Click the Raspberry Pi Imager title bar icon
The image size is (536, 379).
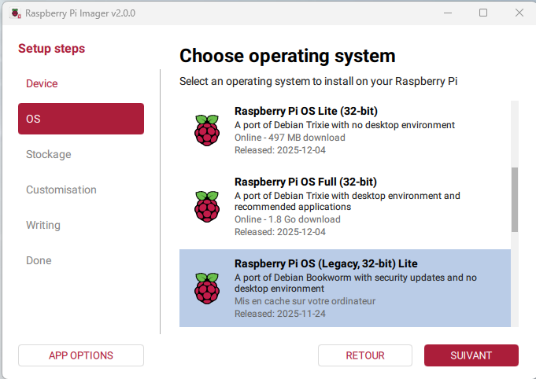point(13,13)
